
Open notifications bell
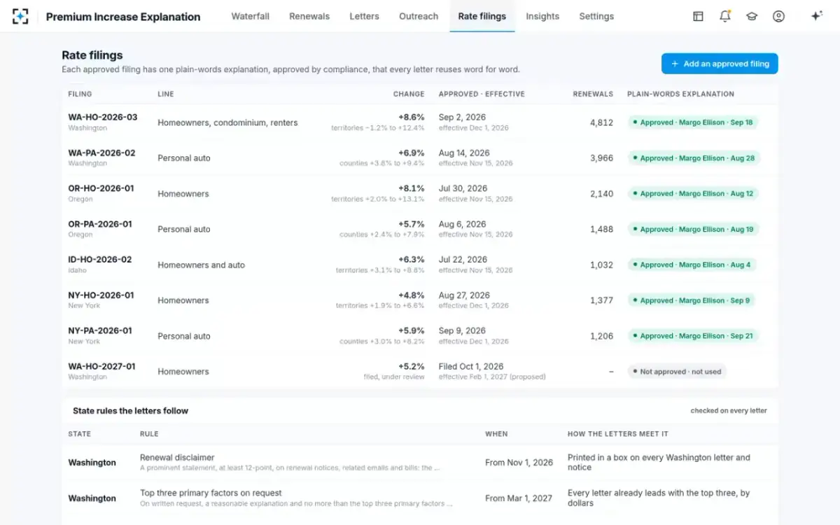click(x=725, y=16)
